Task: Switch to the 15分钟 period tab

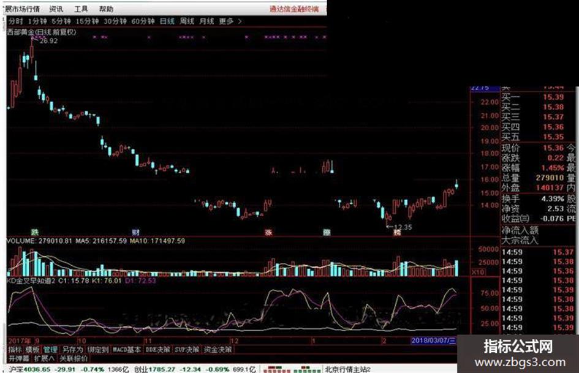Action: (87, 21)
